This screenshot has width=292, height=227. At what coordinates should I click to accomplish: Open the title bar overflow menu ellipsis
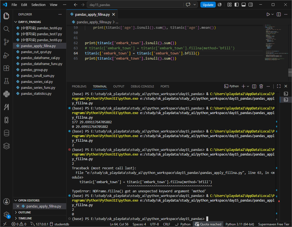coord(65,5)
